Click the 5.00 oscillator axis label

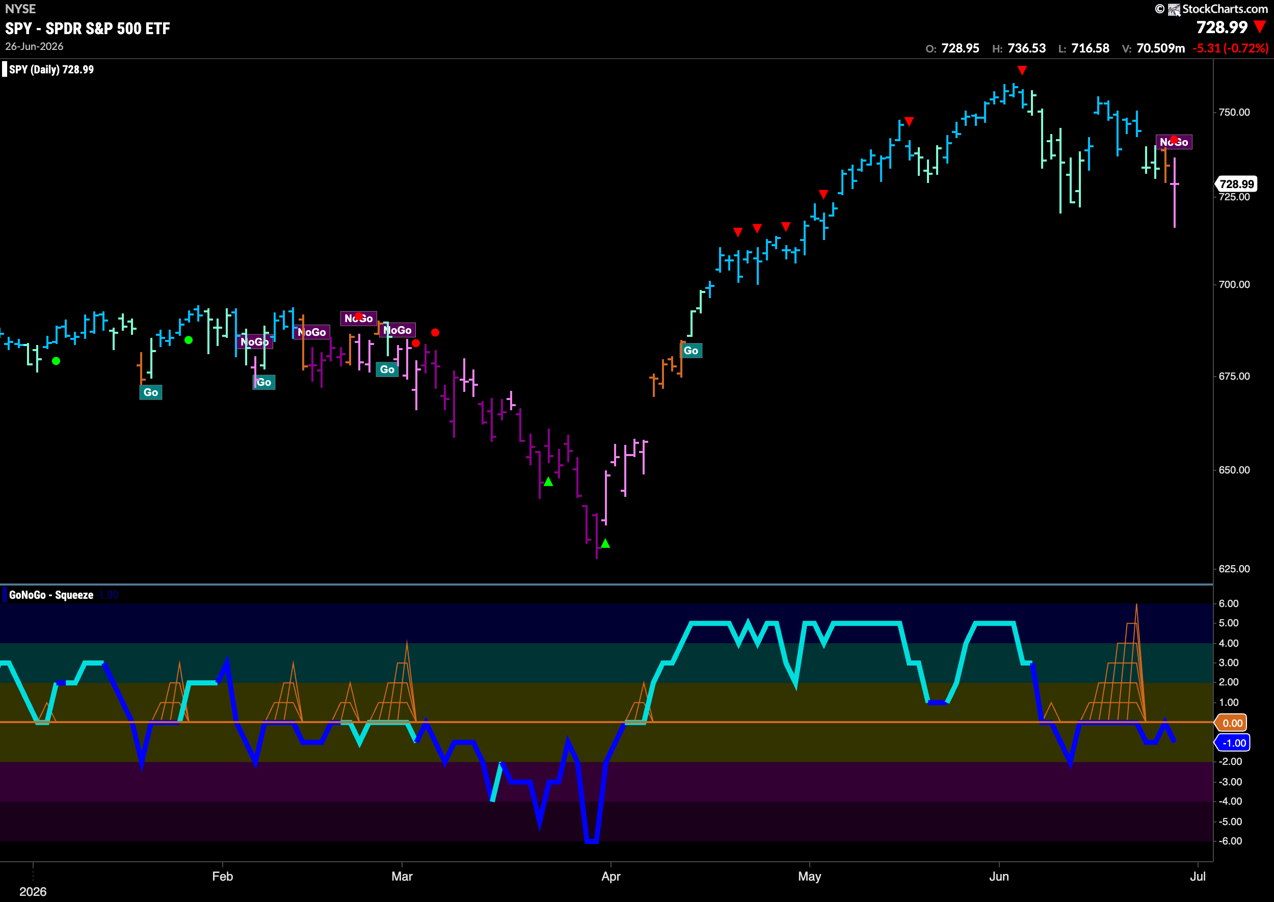[x=1229, y=623]
